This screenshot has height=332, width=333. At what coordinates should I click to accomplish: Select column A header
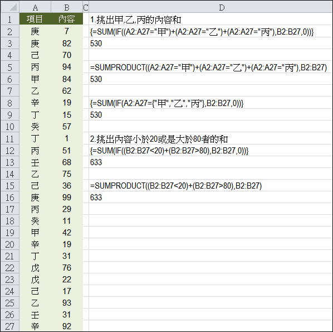35,7
